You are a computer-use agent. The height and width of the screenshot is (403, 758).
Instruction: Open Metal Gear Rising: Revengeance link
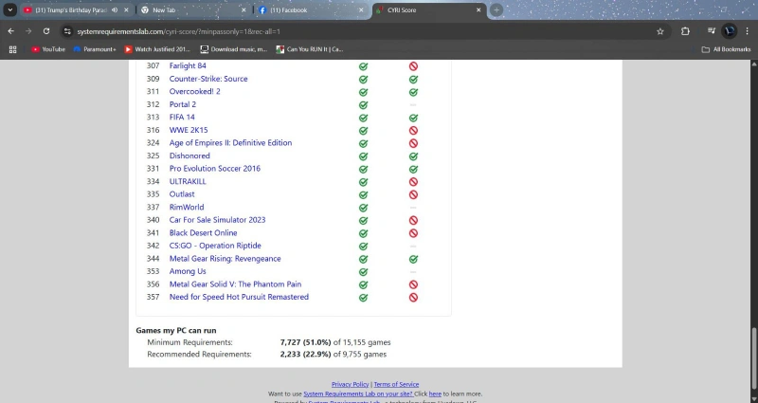tap(225, 258)
